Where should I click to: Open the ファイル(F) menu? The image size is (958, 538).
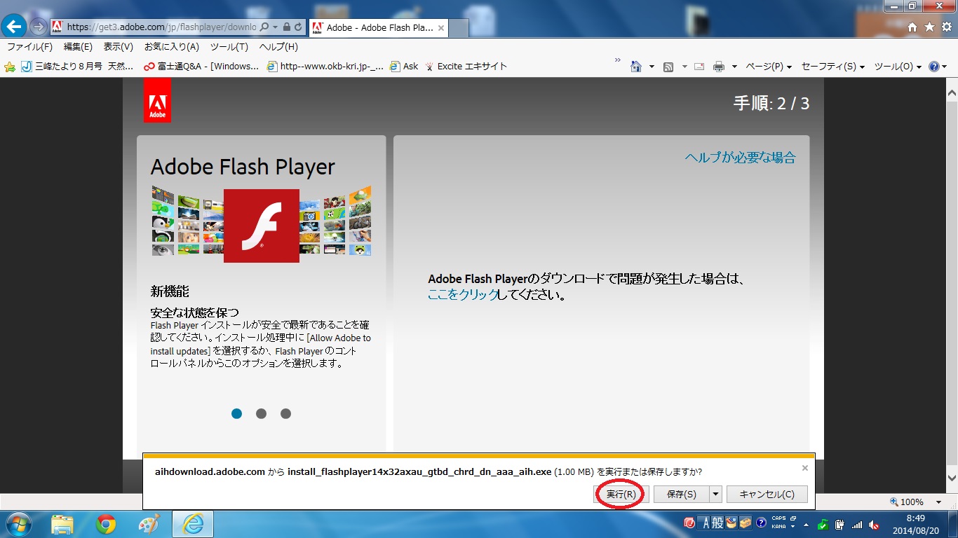point(29,47)
